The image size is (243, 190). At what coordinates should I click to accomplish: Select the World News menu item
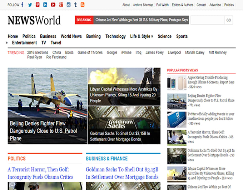[x=71, y=36]
